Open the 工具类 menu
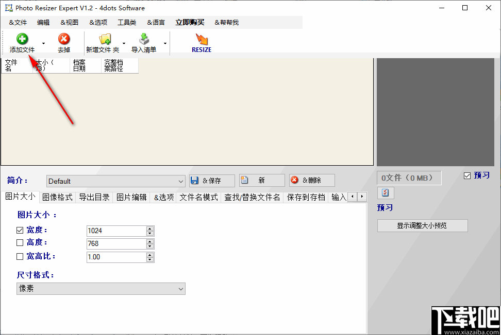The width and height of the screenshot is (501, 335). (x=126, y=22)
